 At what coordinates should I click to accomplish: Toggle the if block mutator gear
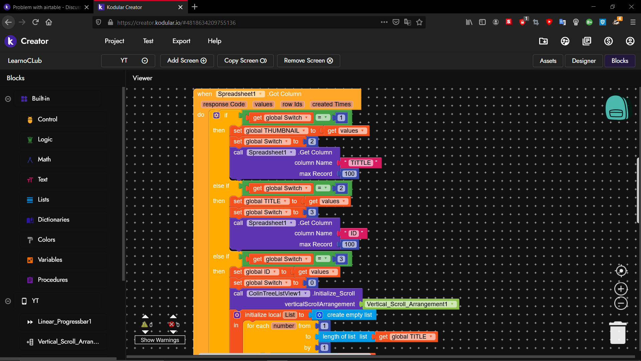point(216,115)
